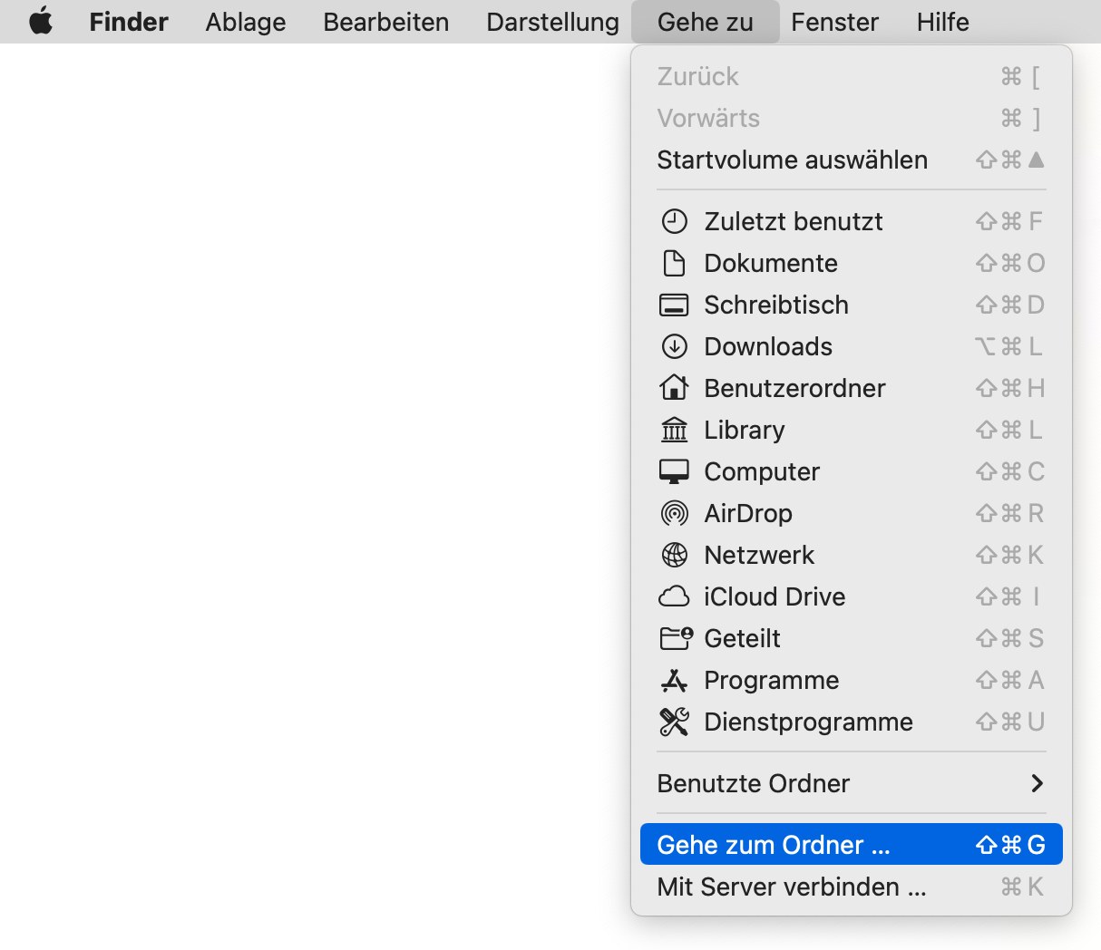Screen dimensions: 1101x950
Task: Select Gehe zum Ordner ...
Action: [770, 844]
